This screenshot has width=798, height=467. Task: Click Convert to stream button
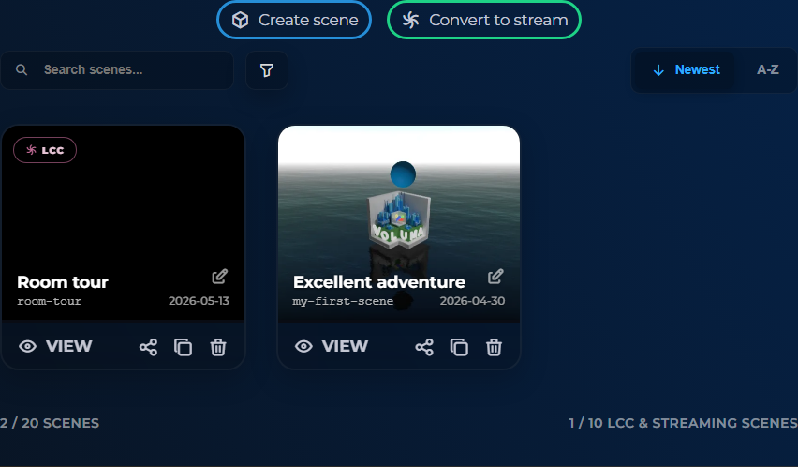(484, 20)
